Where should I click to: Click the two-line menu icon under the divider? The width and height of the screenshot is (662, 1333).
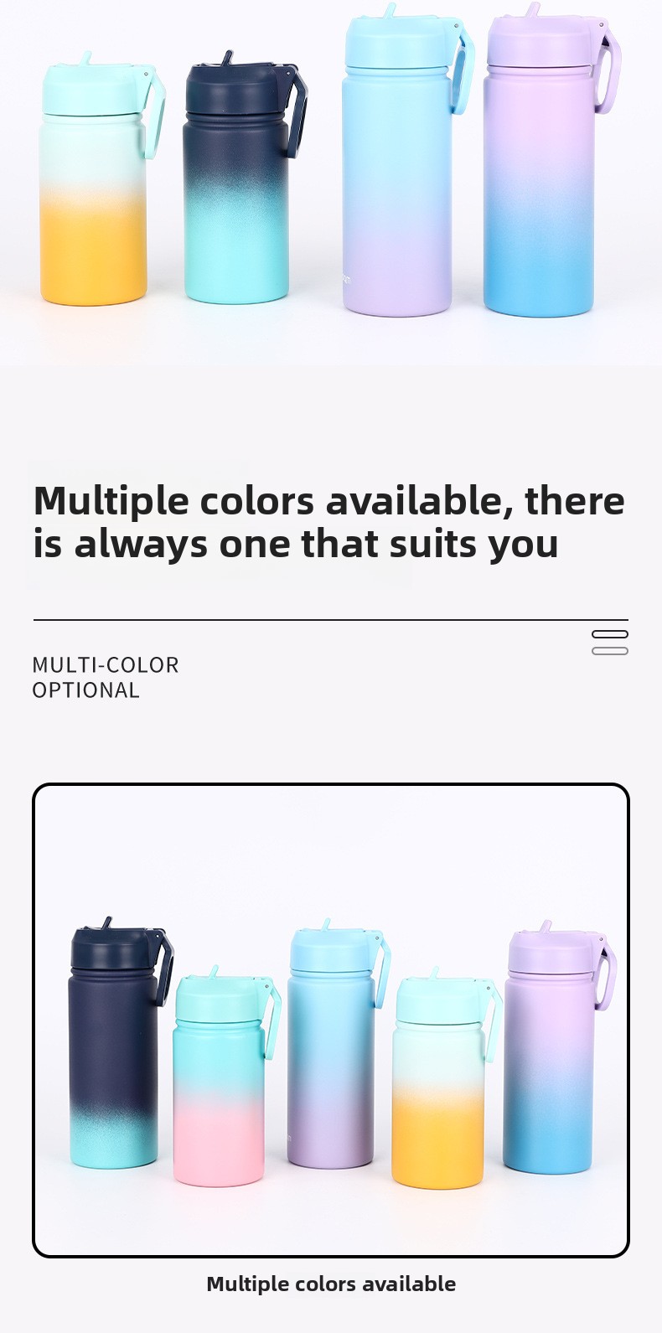pyautogui.click(x=610, y=643)
